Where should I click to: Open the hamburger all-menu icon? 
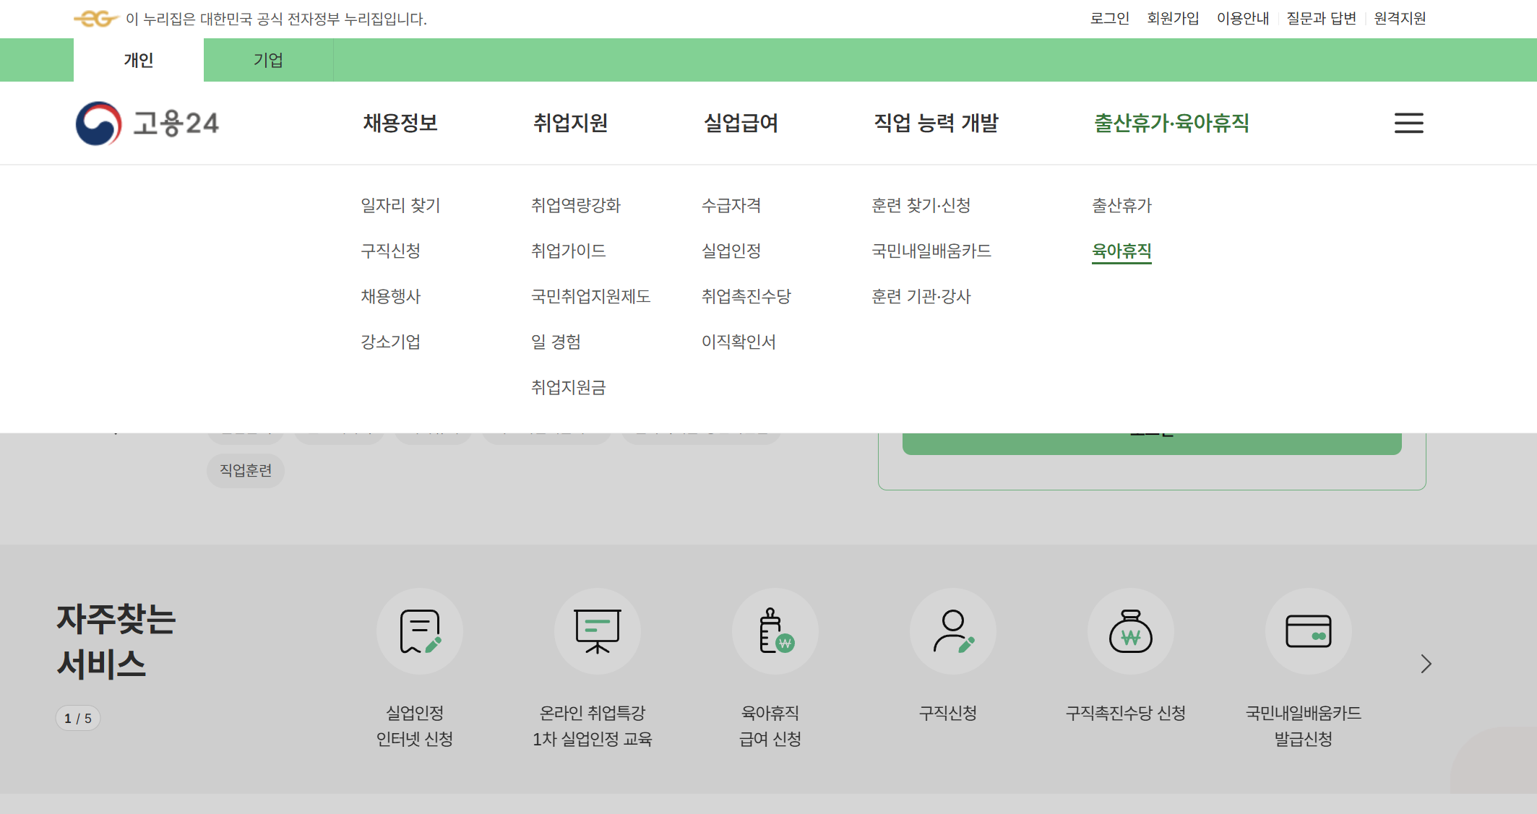1408,123
